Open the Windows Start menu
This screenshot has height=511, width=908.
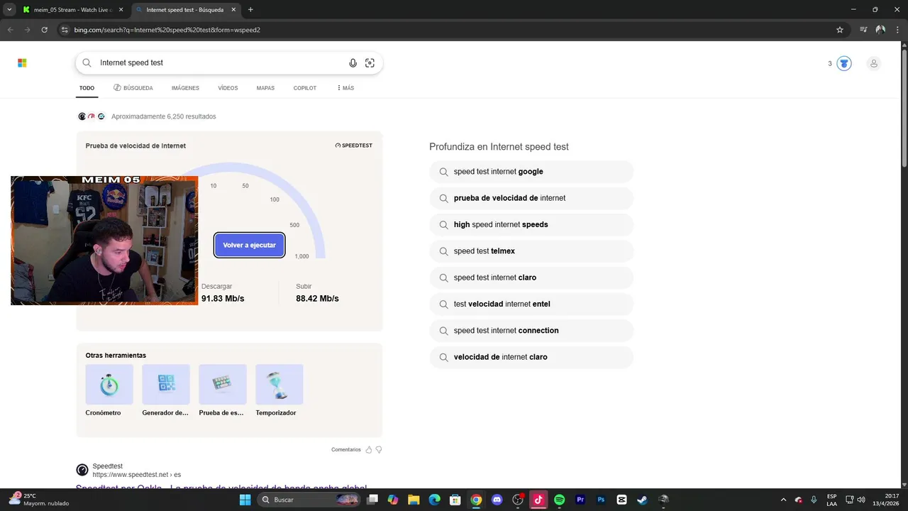tap(245, 500)
